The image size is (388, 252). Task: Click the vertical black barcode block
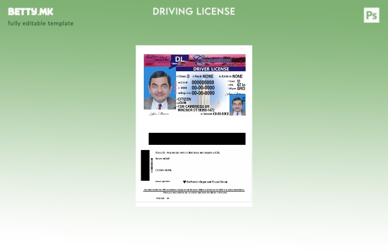tap(145, 165)
